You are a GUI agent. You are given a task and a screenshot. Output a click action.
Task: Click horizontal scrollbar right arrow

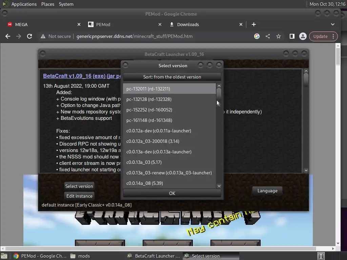pyautogui.click(x=333, y=248)
